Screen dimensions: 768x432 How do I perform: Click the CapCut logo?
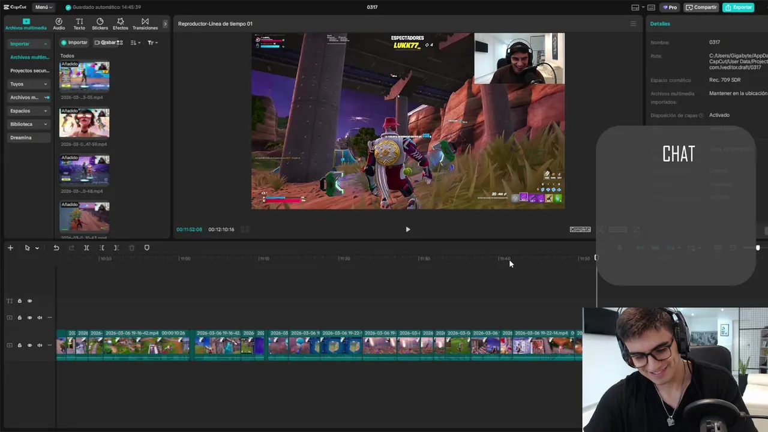(x=15, y=7)
